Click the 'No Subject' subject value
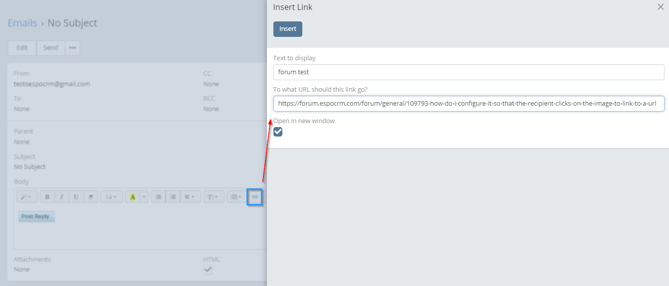The width and height of the screenshot is (669, 286). point(29,167)
